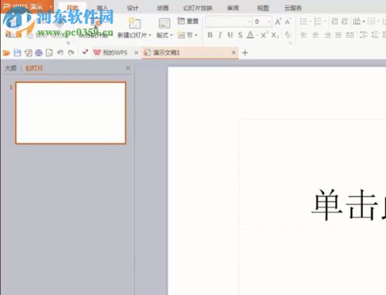
Task: Toggle text Shadow (S) formatting
Action: coord(241,35)
